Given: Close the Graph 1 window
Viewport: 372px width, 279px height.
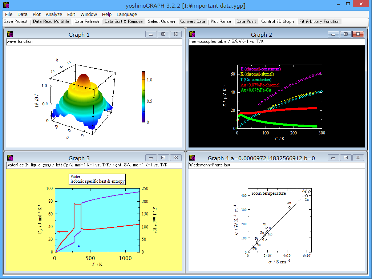Looking at the screenshot, I should click(175, 34).
